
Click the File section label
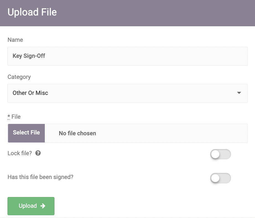tap(15, 117)
